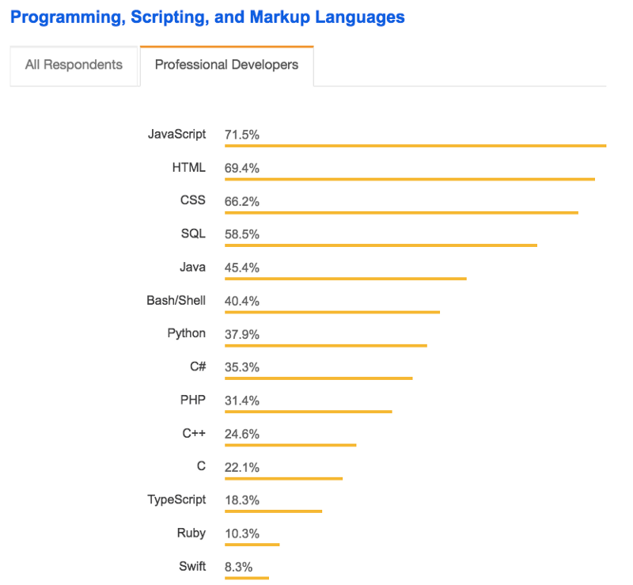Click the TypeScript bar in the chart
633x585 pixels.
tap(273, 511)
